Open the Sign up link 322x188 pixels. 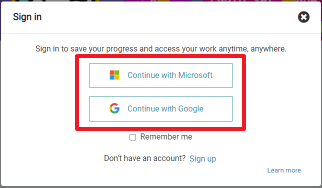point(202,158)
